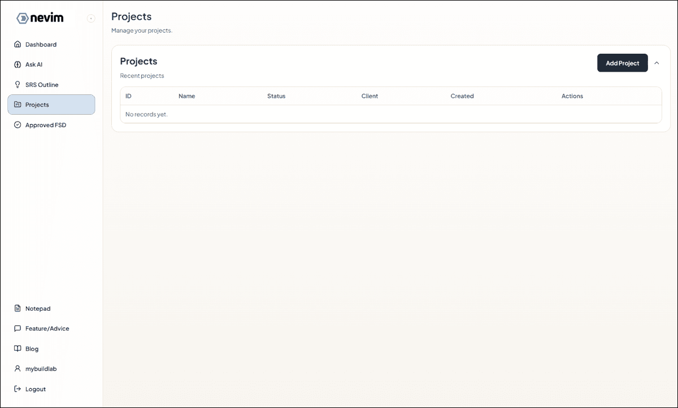Click the Name column header
The image size is (678, 408).
[x=187, y=96]
